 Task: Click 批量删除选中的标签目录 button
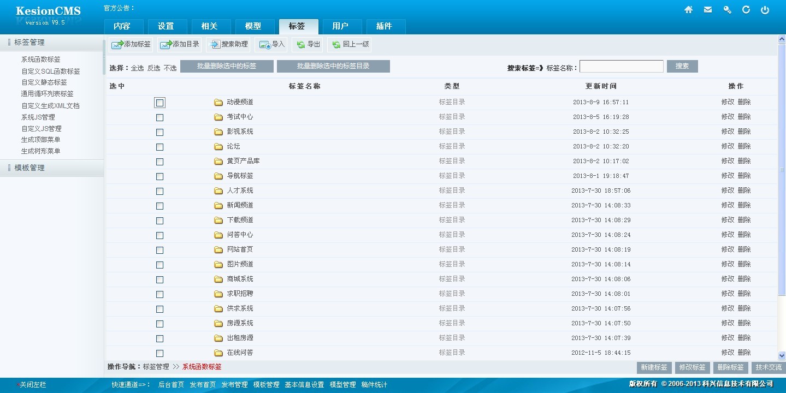[x=333, y=66]
